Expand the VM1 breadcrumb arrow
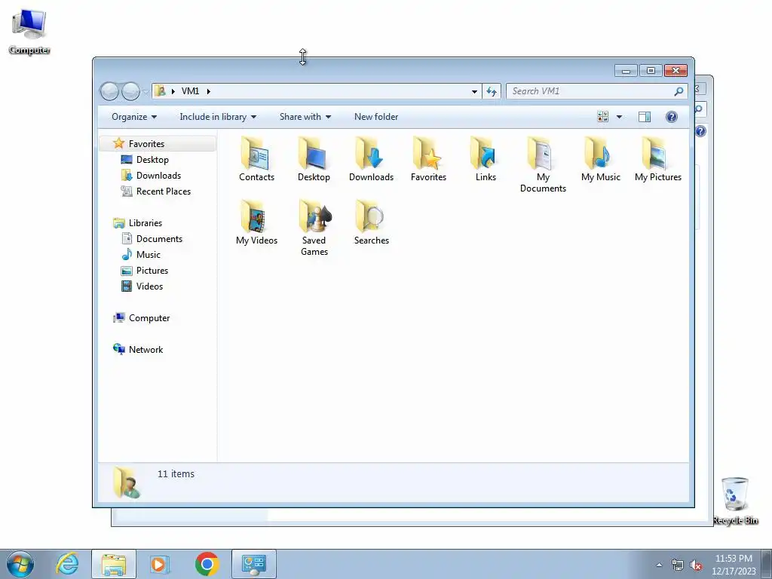The image size is (772, 579). (x=209, y=91)
